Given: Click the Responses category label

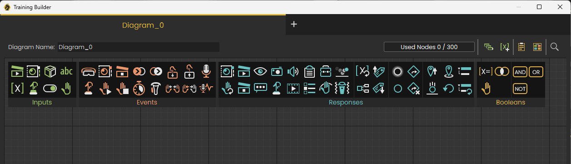Looking at the screenshot, I should pos(346,102).
